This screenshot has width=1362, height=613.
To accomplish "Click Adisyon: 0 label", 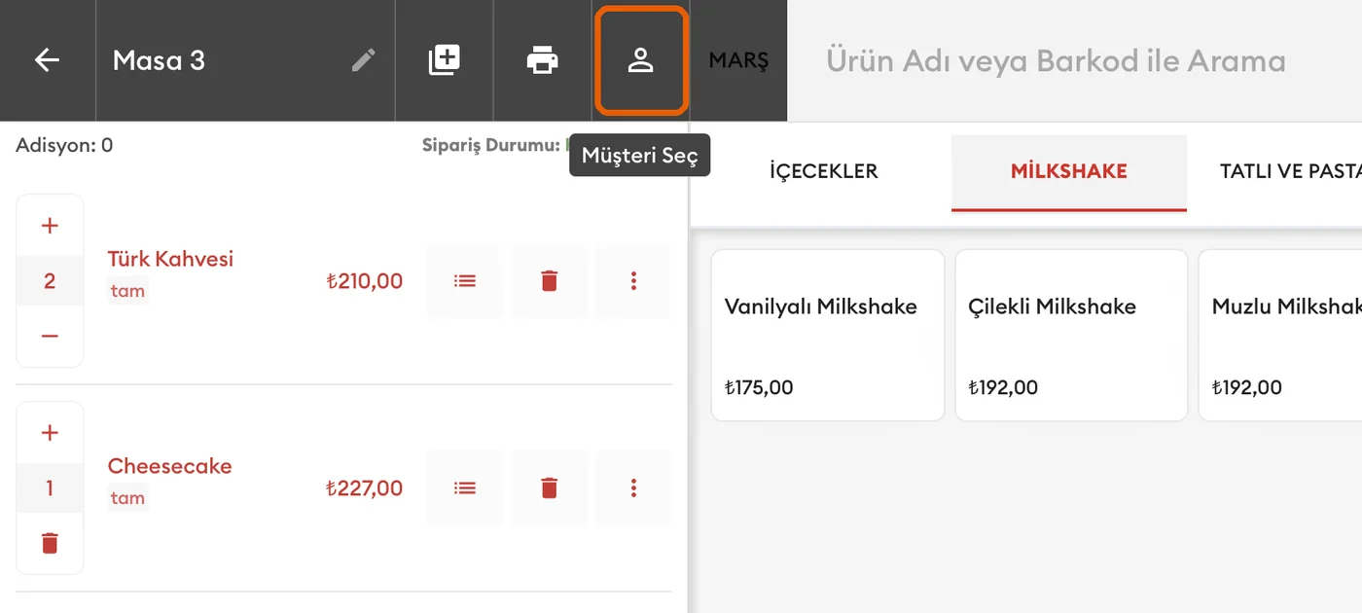I will [x=64, y=145].
